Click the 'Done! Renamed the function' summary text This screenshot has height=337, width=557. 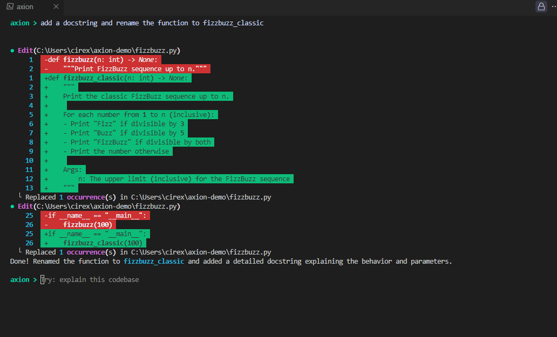pyautogui.click(x=231, y=262)
